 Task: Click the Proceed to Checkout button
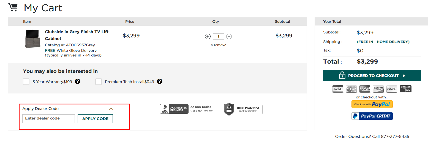372,75
